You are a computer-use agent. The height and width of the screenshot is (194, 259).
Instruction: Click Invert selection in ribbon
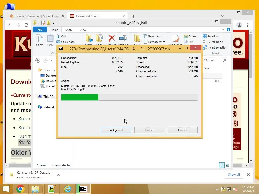(215, 47)
